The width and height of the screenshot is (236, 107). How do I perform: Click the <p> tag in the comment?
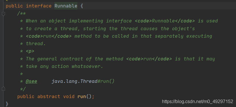point(30,51)
